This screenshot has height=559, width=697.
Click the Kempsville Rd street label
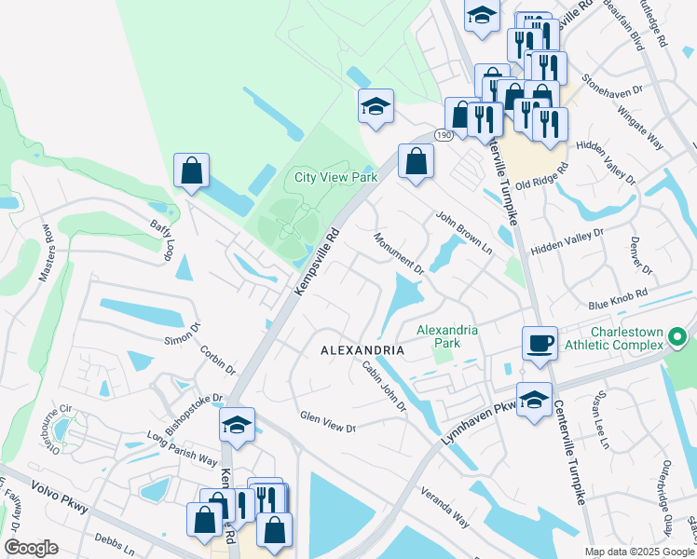(x=317, y=262)
